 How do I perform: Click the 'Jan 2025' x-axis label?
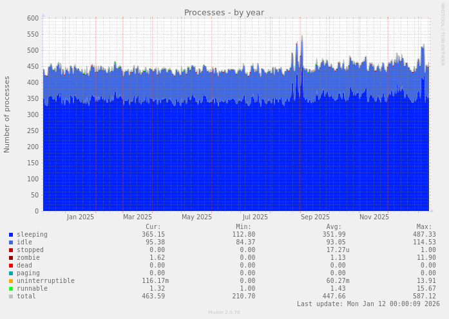[x=81, y=217]
